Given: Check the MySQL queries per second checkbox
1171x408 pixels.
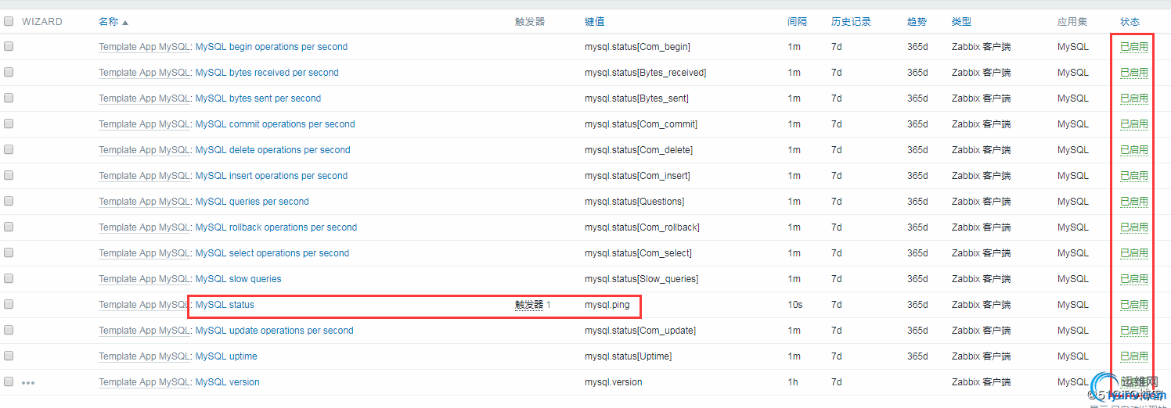Looking at the screenshot, I should pos(9,201).
